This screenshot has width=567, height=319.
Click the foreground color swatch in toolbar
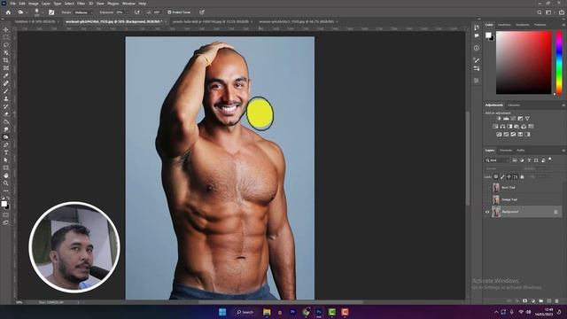pos(4,204)
